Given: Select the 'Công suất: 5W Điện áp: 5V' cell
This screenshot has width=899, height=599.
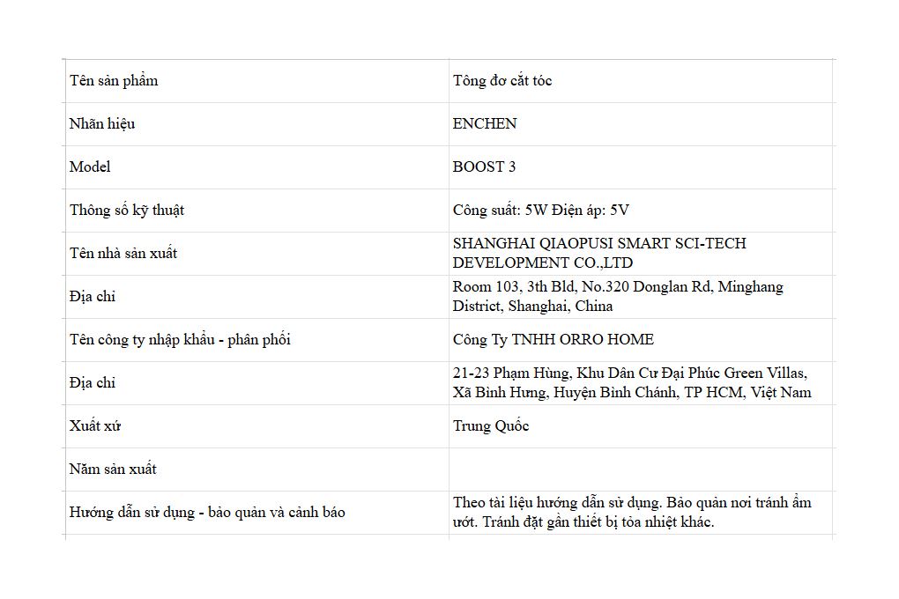Looking at the screenshot, I should tap(641, 211).
